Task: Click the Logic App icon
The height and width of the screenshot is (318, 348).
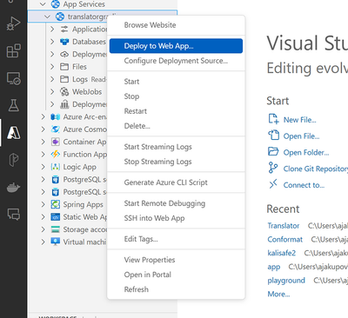Action: click(55, 167)
